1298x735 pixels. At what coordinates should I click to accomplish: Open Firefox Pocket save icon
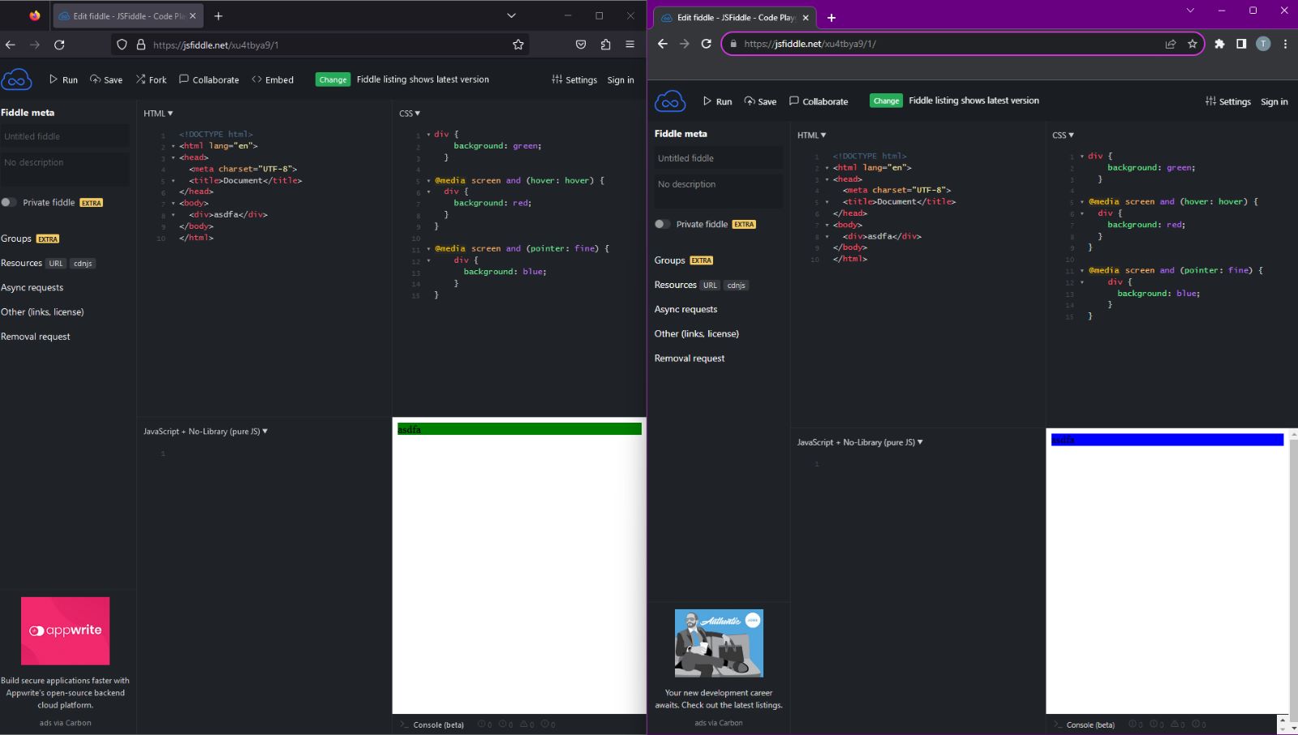(581, 45)
